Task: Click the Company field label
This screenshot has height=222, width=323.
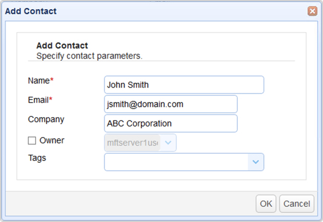Action: (x=46, y=120)
